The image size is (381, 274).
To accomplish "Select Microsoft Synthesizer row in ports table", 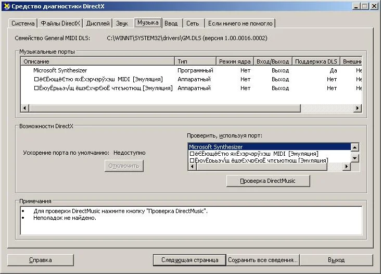I will (60, 70).
